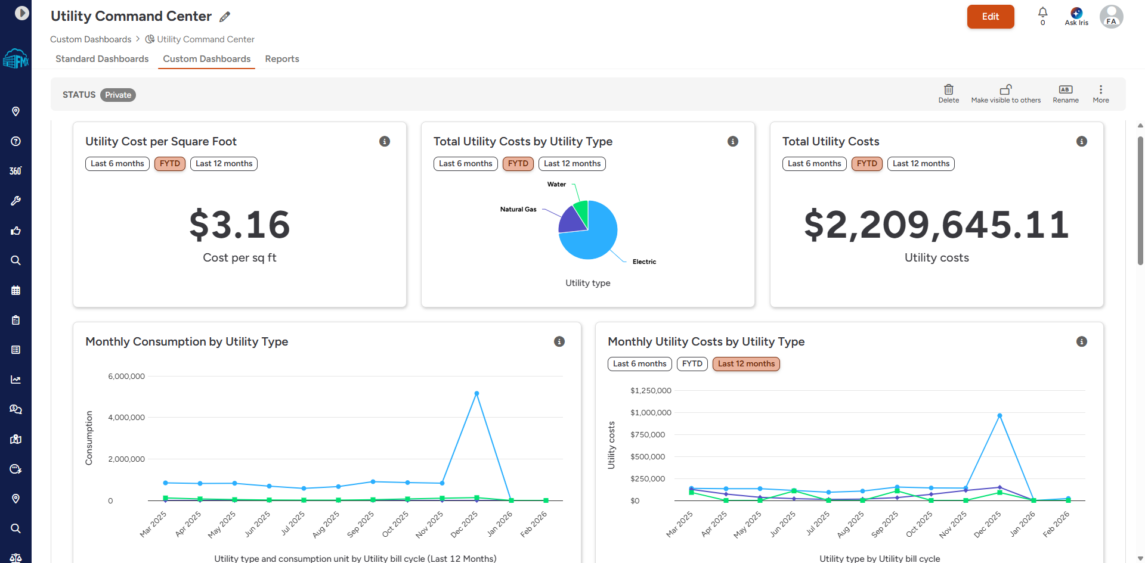Viewport: 1145px width, 563px height.
Task: Open the notifications bell
Action: 1042,13
